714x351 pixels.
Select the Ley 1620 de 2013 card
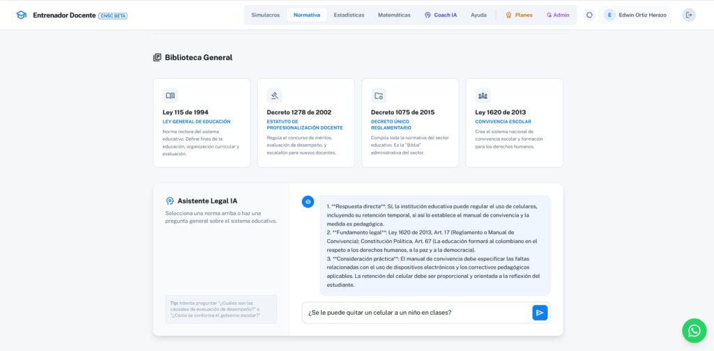click(x=514, y=123)
